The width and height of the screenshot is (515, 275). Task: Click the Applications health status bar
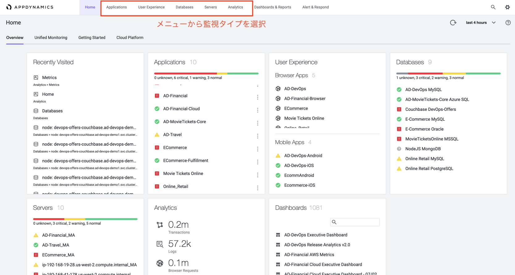click(206, 73)
